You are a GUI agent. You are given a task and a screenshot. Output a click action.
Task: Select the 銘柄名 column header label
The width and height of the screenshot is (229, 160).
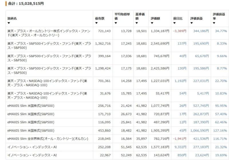pos(12,19)
